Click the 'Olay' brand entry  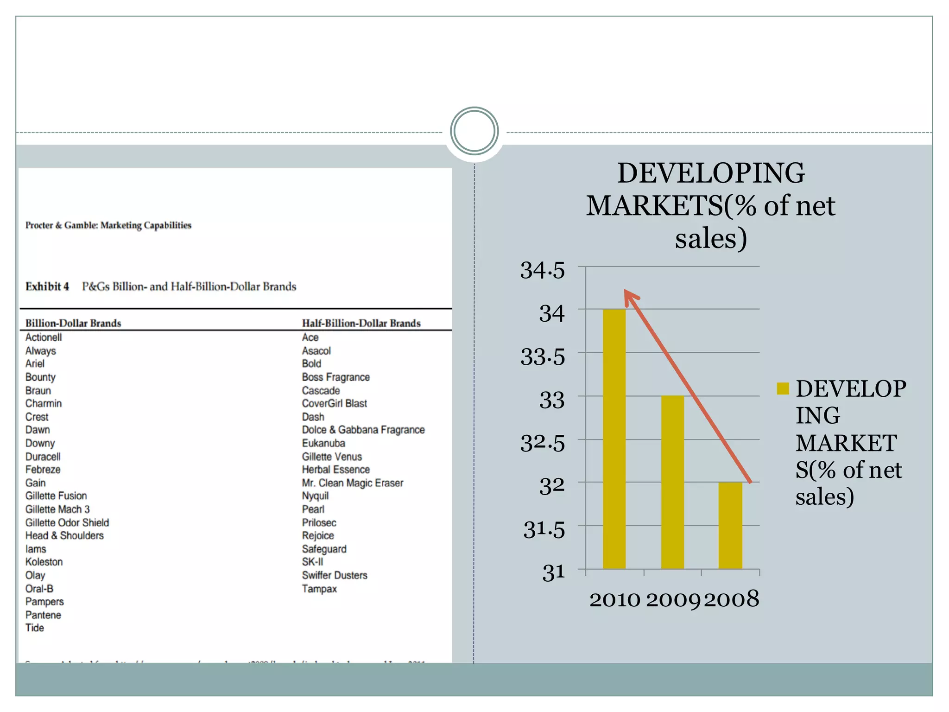pos(35,575)
